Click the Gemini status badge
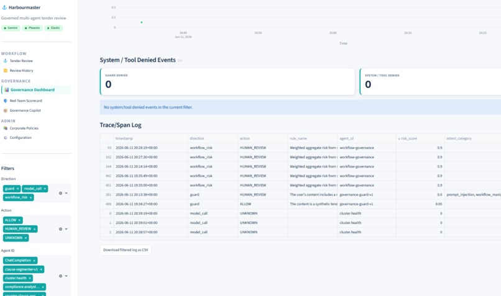The height and width of the screenshot is (296, 501). [x=11, y=28]
